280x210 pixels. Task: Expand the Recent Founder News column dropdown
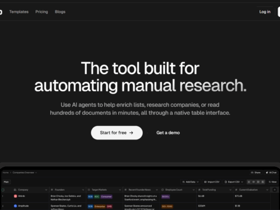pos(157,190)
